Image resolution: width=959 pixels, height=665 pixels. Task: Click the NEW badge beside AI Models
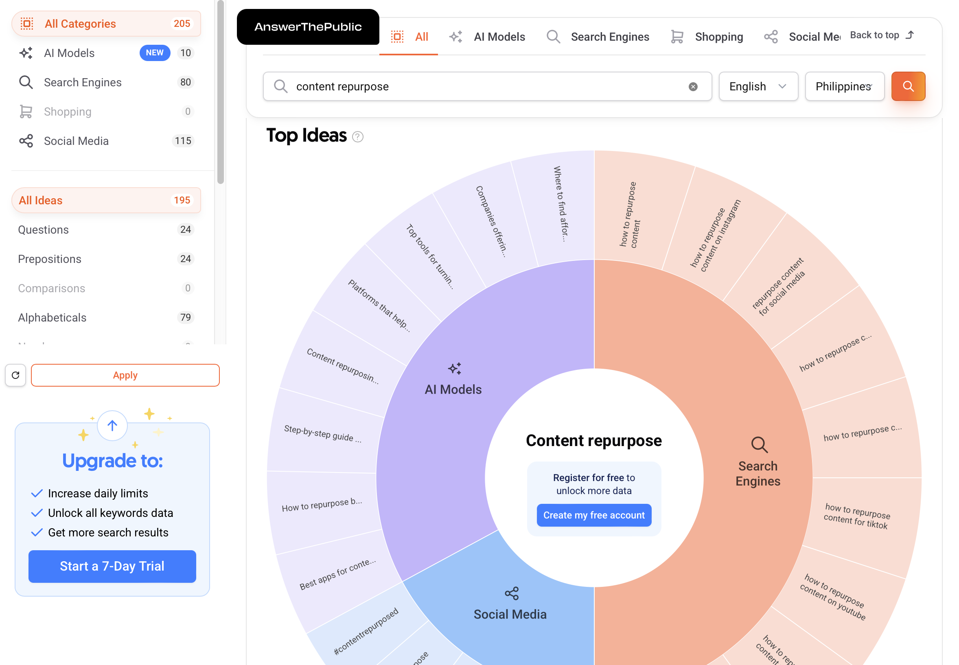[155, 53]
